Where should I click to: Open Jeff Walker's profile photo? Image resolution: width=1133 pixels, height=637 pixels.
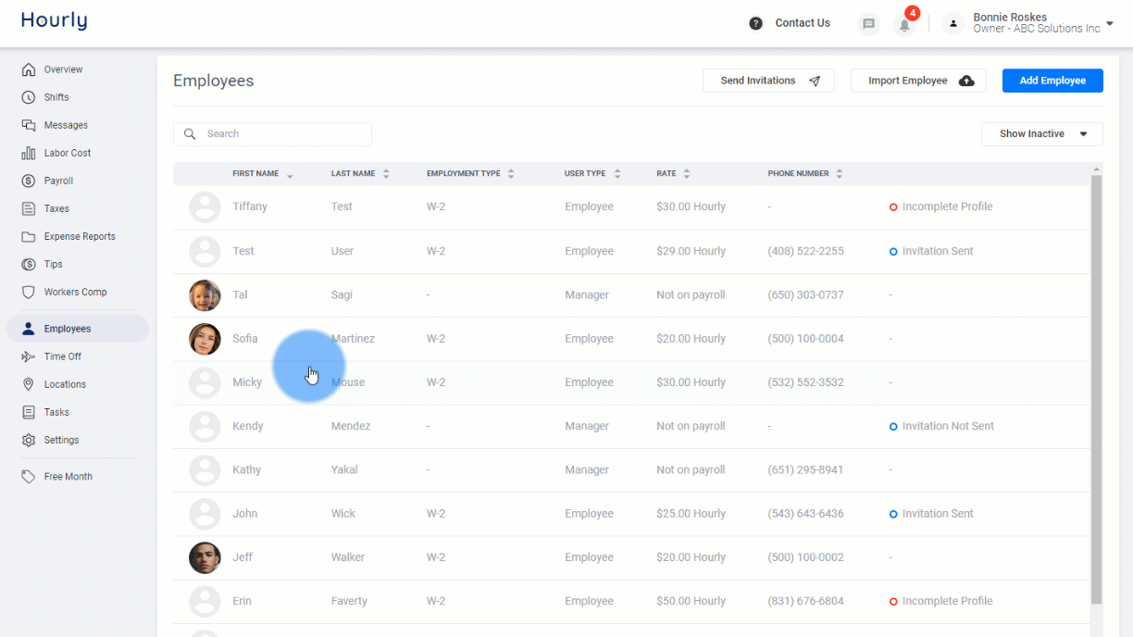[x=205, y=557]
